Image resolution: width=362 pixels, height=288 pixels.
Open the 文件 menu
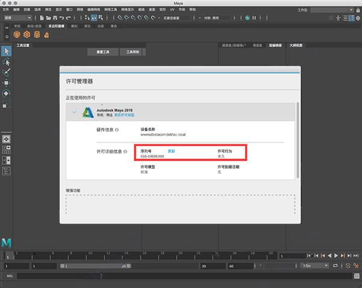coord(6,10)
